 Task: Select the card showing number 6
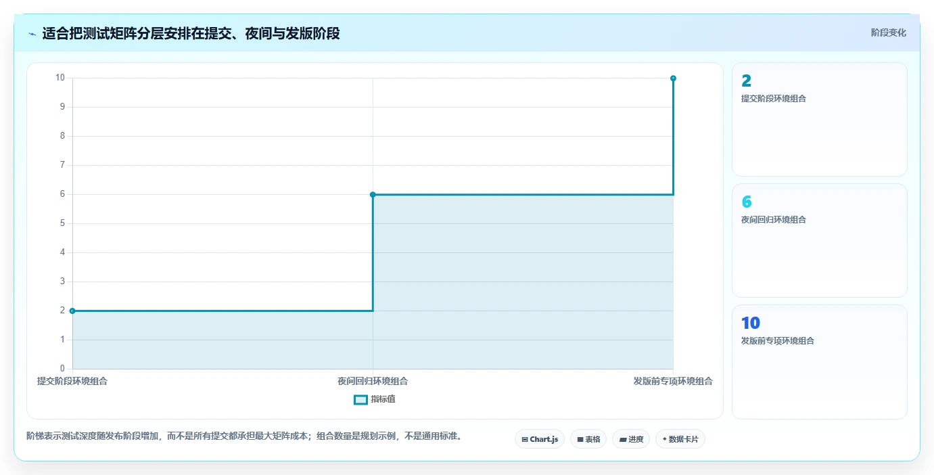pos(819,240)
